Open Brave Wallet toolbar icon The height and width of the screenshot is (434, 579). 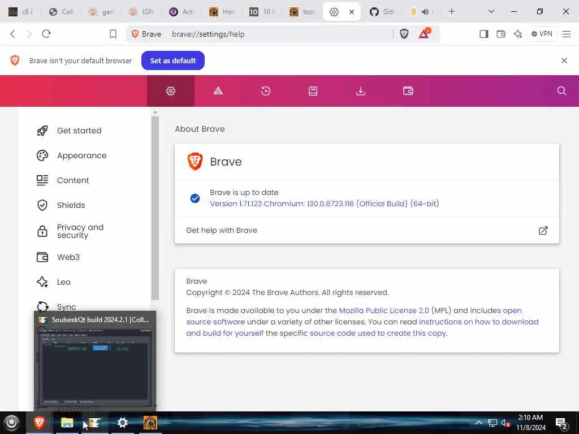point(501,34)
